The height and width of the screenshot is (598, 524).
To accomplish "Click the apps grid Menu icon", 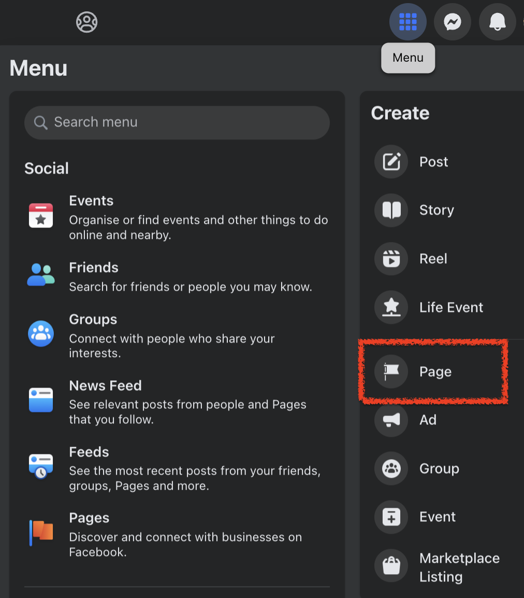I will tap(407, 22).
